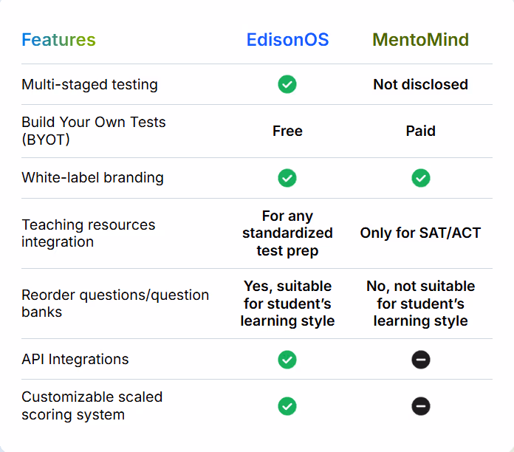Click Teaching resources integration label

tap(88, 233)
